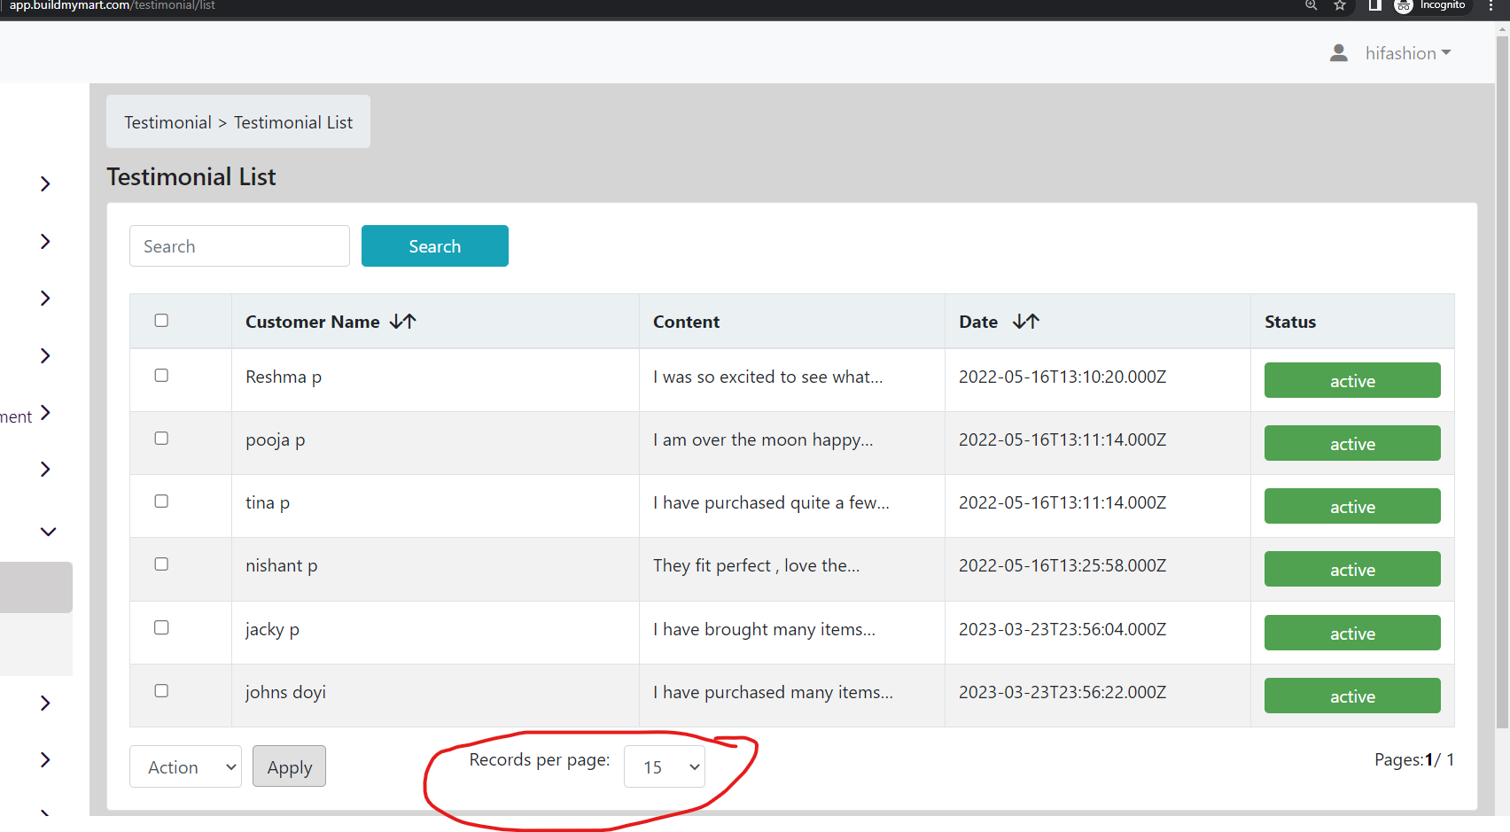1510x832 pixels.
Task: Expand the first sidebar chevron item
Action: 45,183
